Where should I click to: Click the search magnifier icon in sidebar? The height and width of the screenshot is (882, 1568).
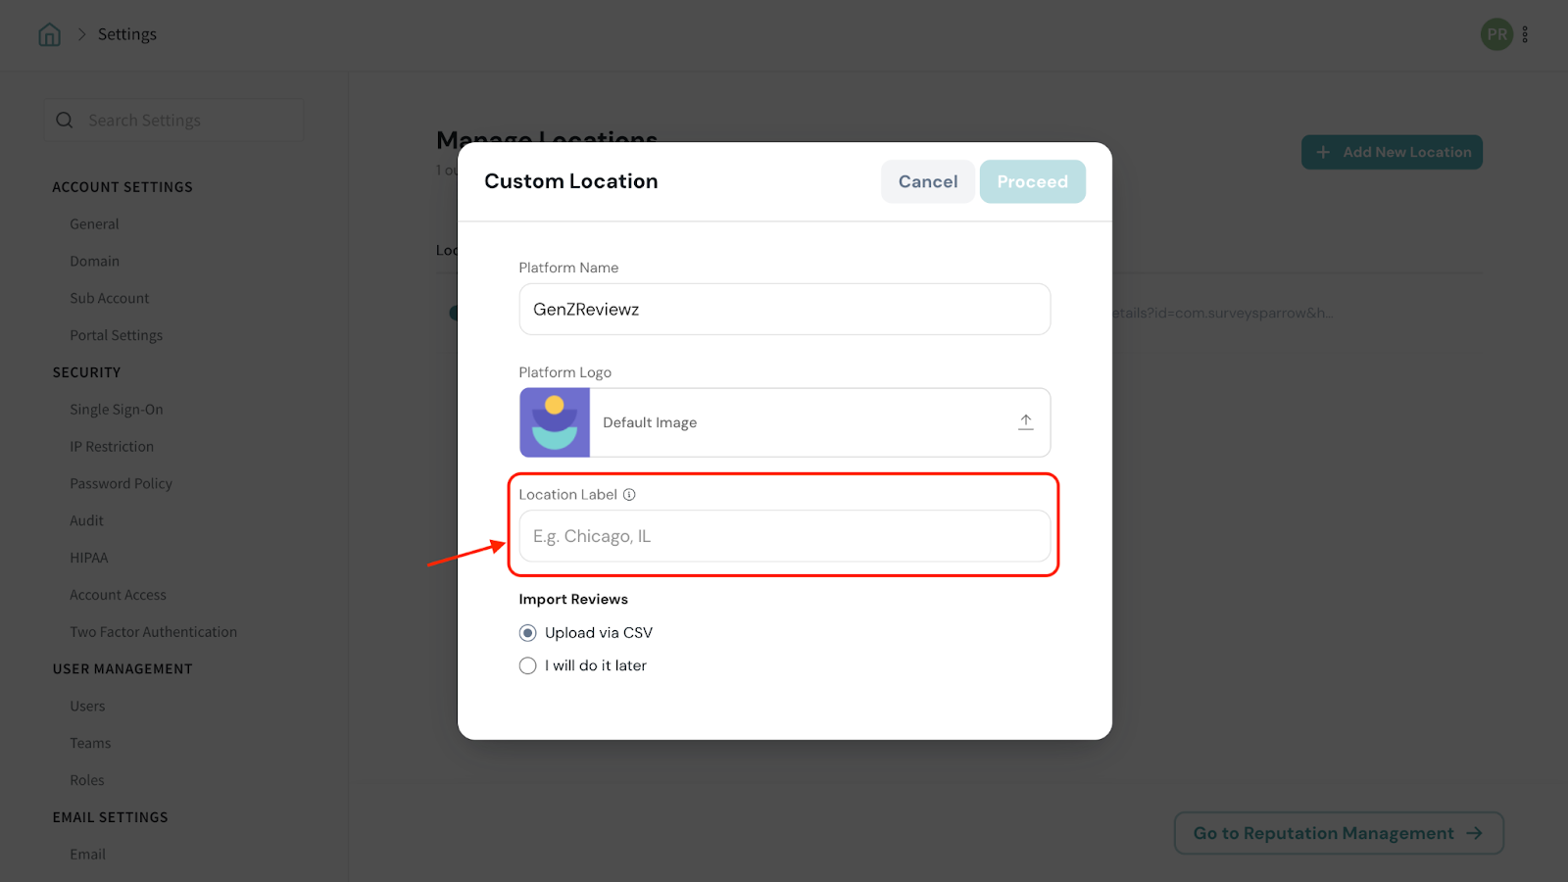65,121
